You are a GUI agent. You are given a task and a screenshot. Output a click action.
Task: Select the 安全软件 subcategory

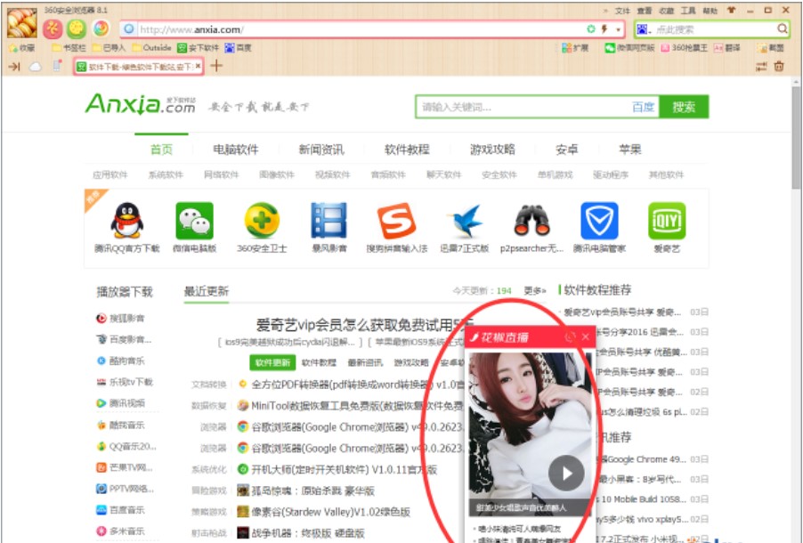coord(499,174)
